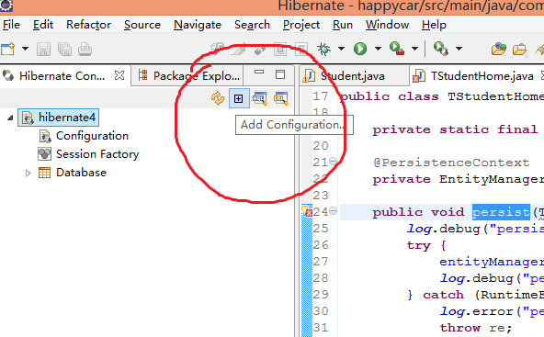The image size is (544, 337).
Task: Open the Source menu
Action: tap(142, 25)
